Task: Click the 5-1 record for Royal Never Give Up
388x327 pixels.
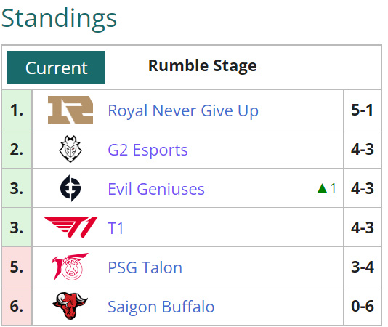Action: click(x=363, y=110)
